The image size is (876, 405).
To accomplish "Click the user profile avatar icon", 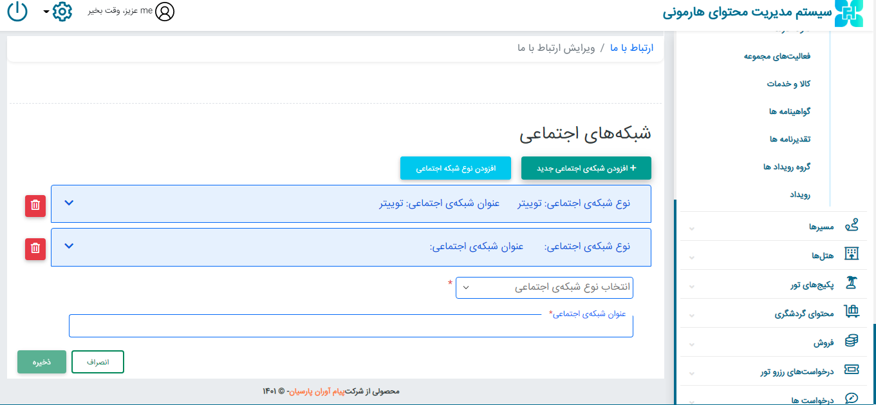I will (165, 12).
